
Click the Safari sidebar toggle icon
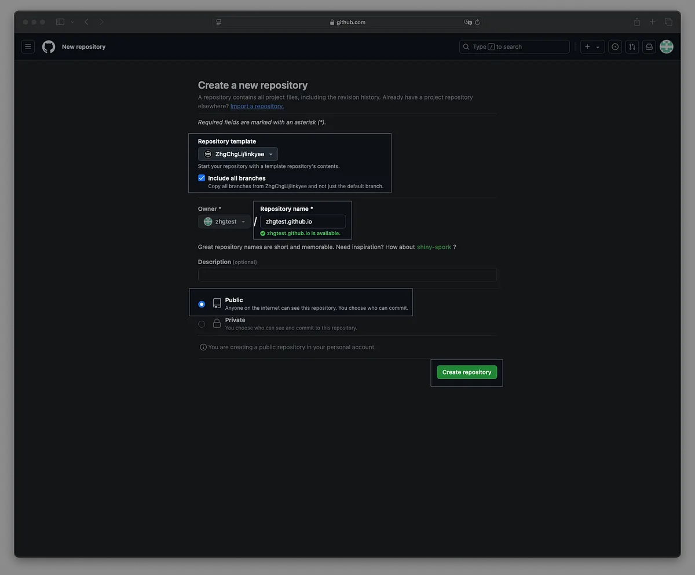click(60, 22)
